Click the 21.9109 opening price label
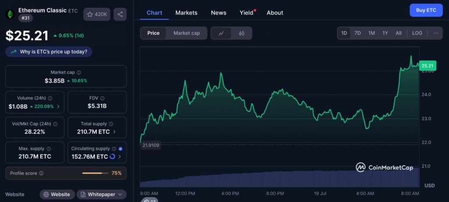 coord(151,145)
